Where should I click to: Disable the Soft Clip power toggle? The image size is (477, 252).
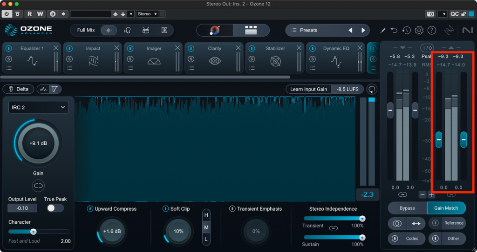165,209
